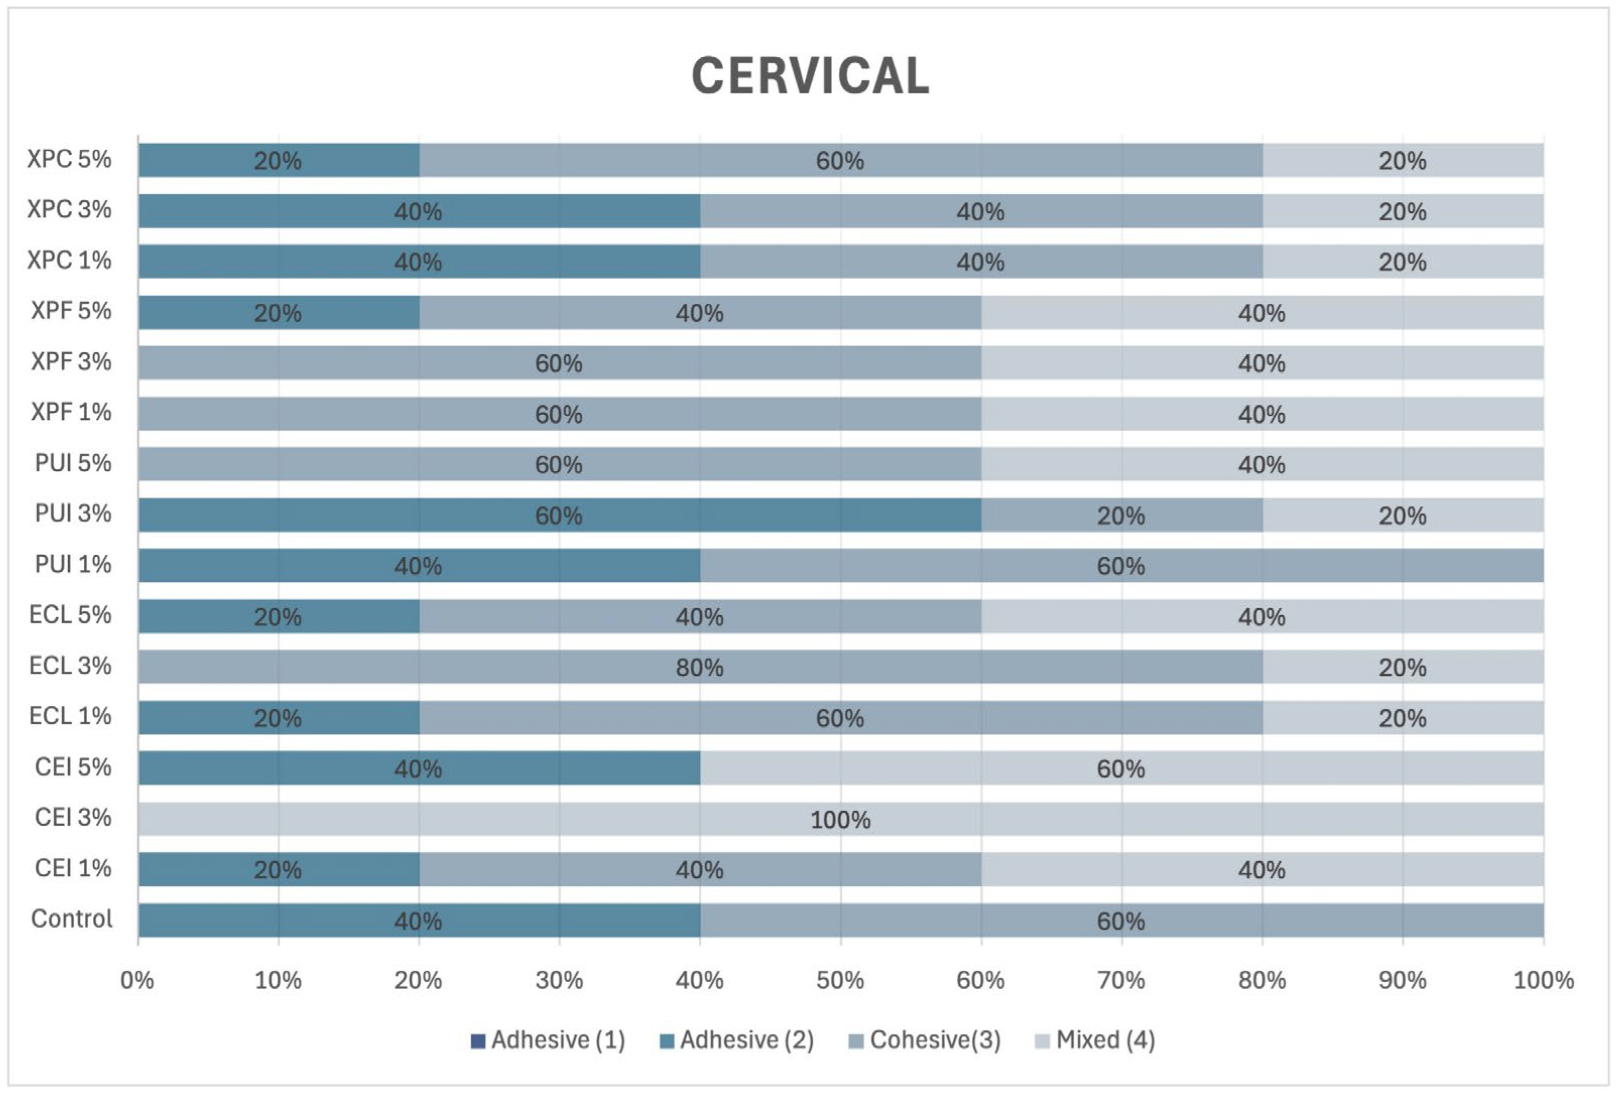Screen dimensions: 1616x1094
Task: Click the Control row label
Action: tap(71, 919)
